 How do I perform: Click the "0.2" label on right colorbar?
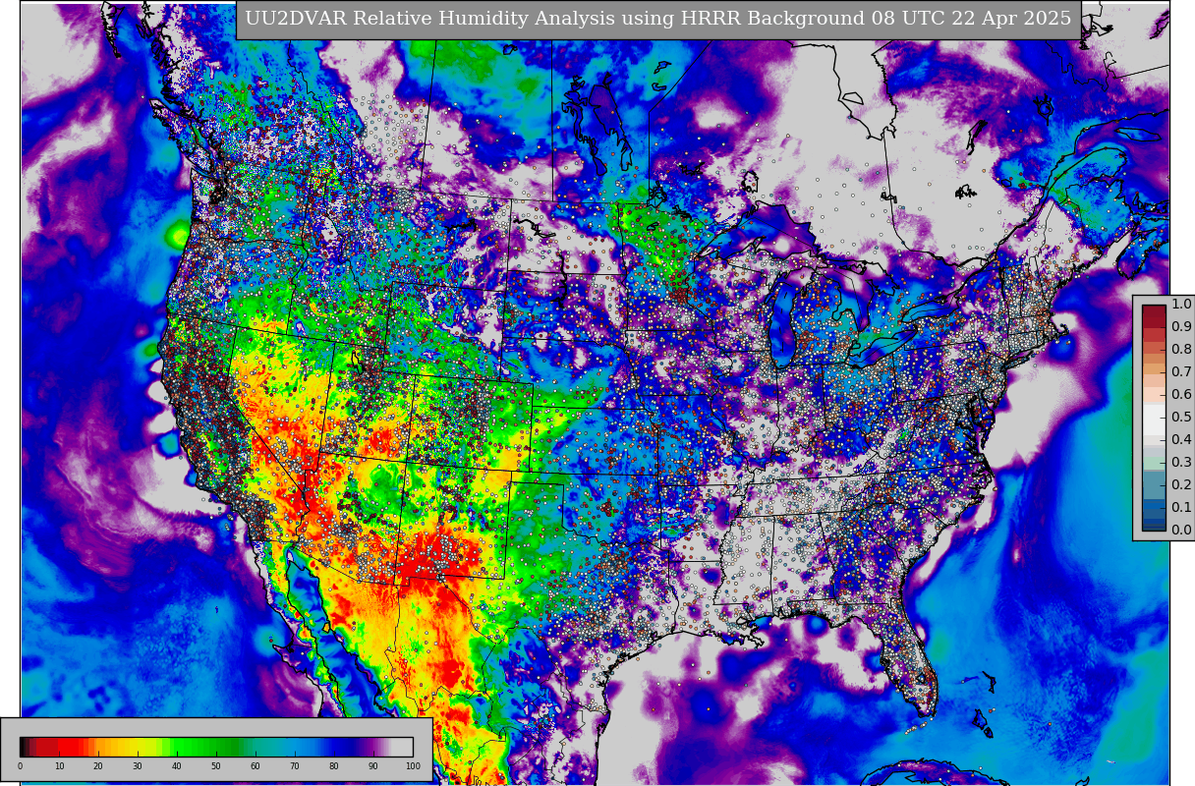[x=1181, y=484]
